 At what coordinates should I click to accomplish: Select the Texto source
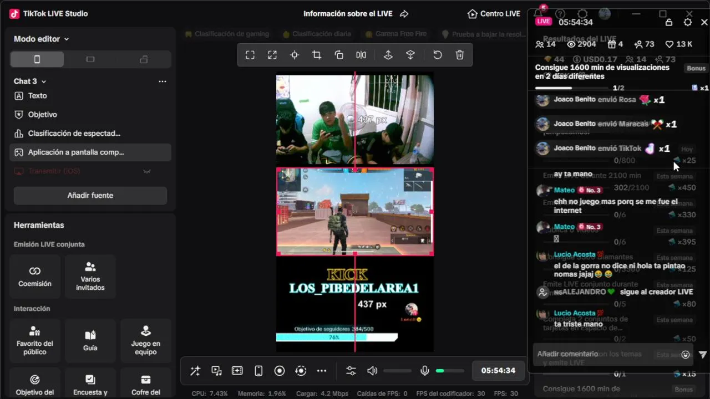[x=90, y=96]
